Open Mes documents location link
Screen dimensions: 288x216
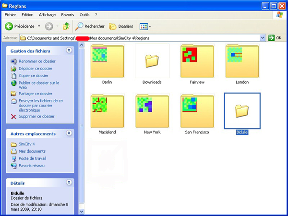(32, 151)
